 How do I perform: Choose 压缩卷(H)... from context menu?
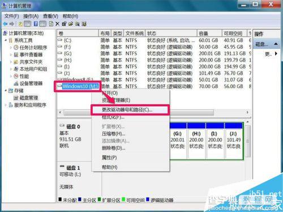(130, 133)
